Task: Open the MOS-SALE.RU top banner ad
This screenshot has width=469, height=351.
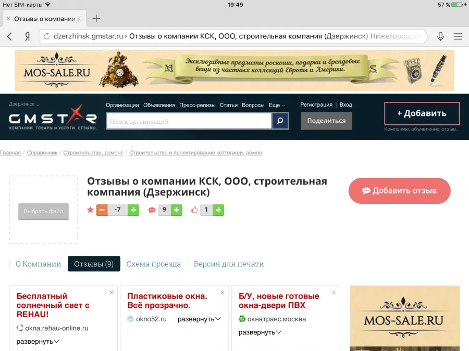Action: coord(234,70)
